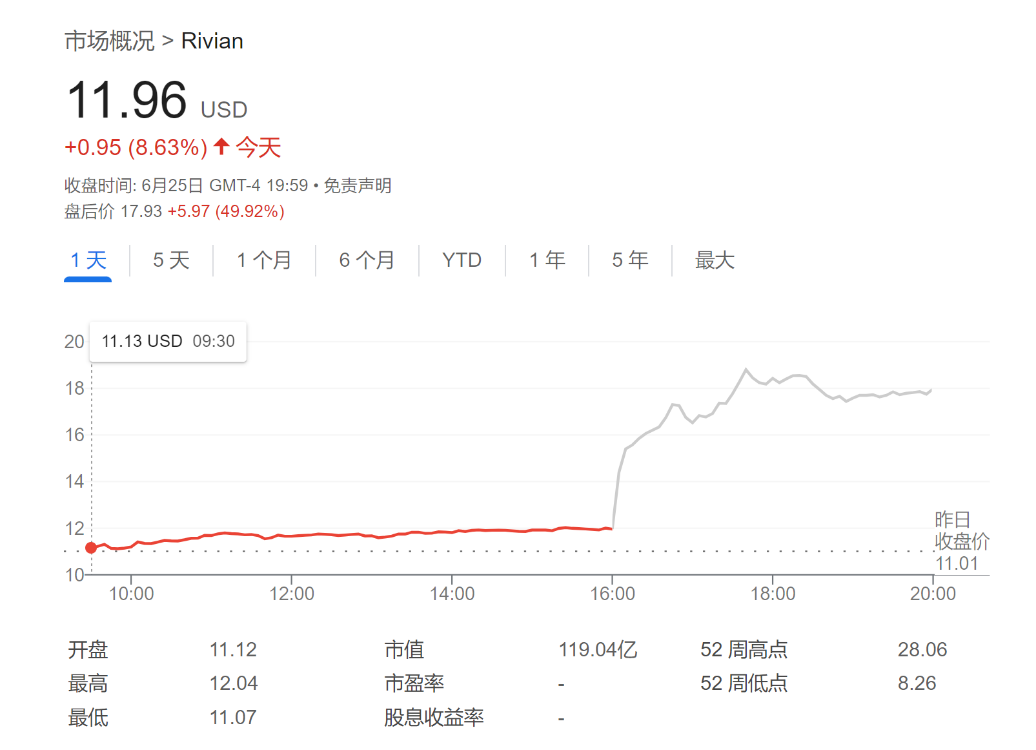1036x750 pixels.
Task: Select the 6 个月 range tab
Action: (x=367, y=260)
